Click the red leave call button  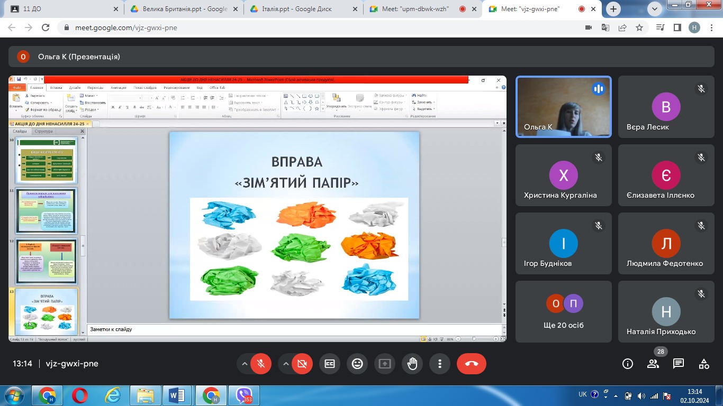[x=471, y=364]
